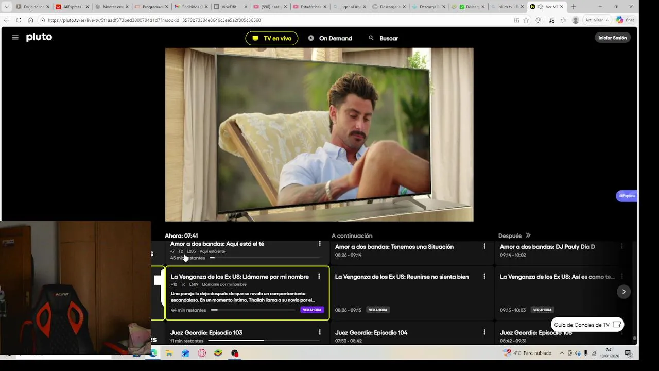Open File Explorer in the taskbar

[169, 353]
